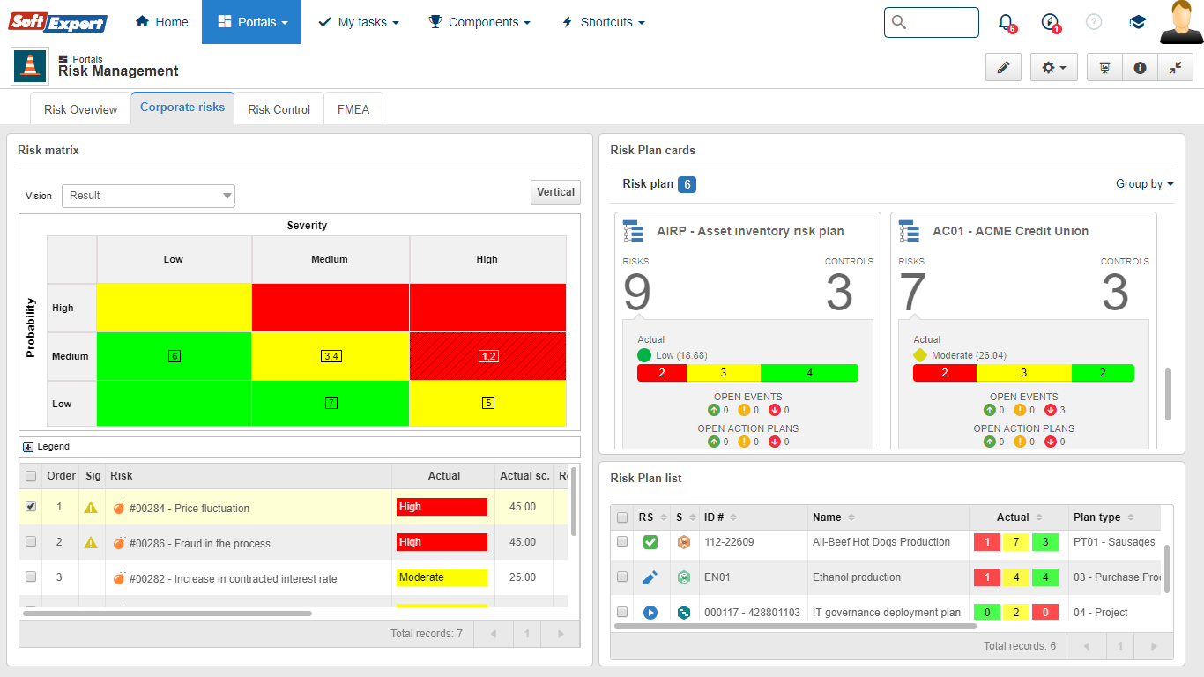Image resolution: width=1204 pixels, height=677 pixels.
Task: Toggle select-all checkbox in Risk Plan list
Action: point(622,517)
